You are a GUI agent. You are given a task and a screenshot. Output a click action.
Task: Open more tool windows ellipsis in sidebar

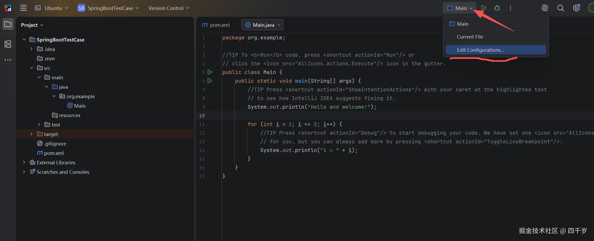tap(8, 60)
